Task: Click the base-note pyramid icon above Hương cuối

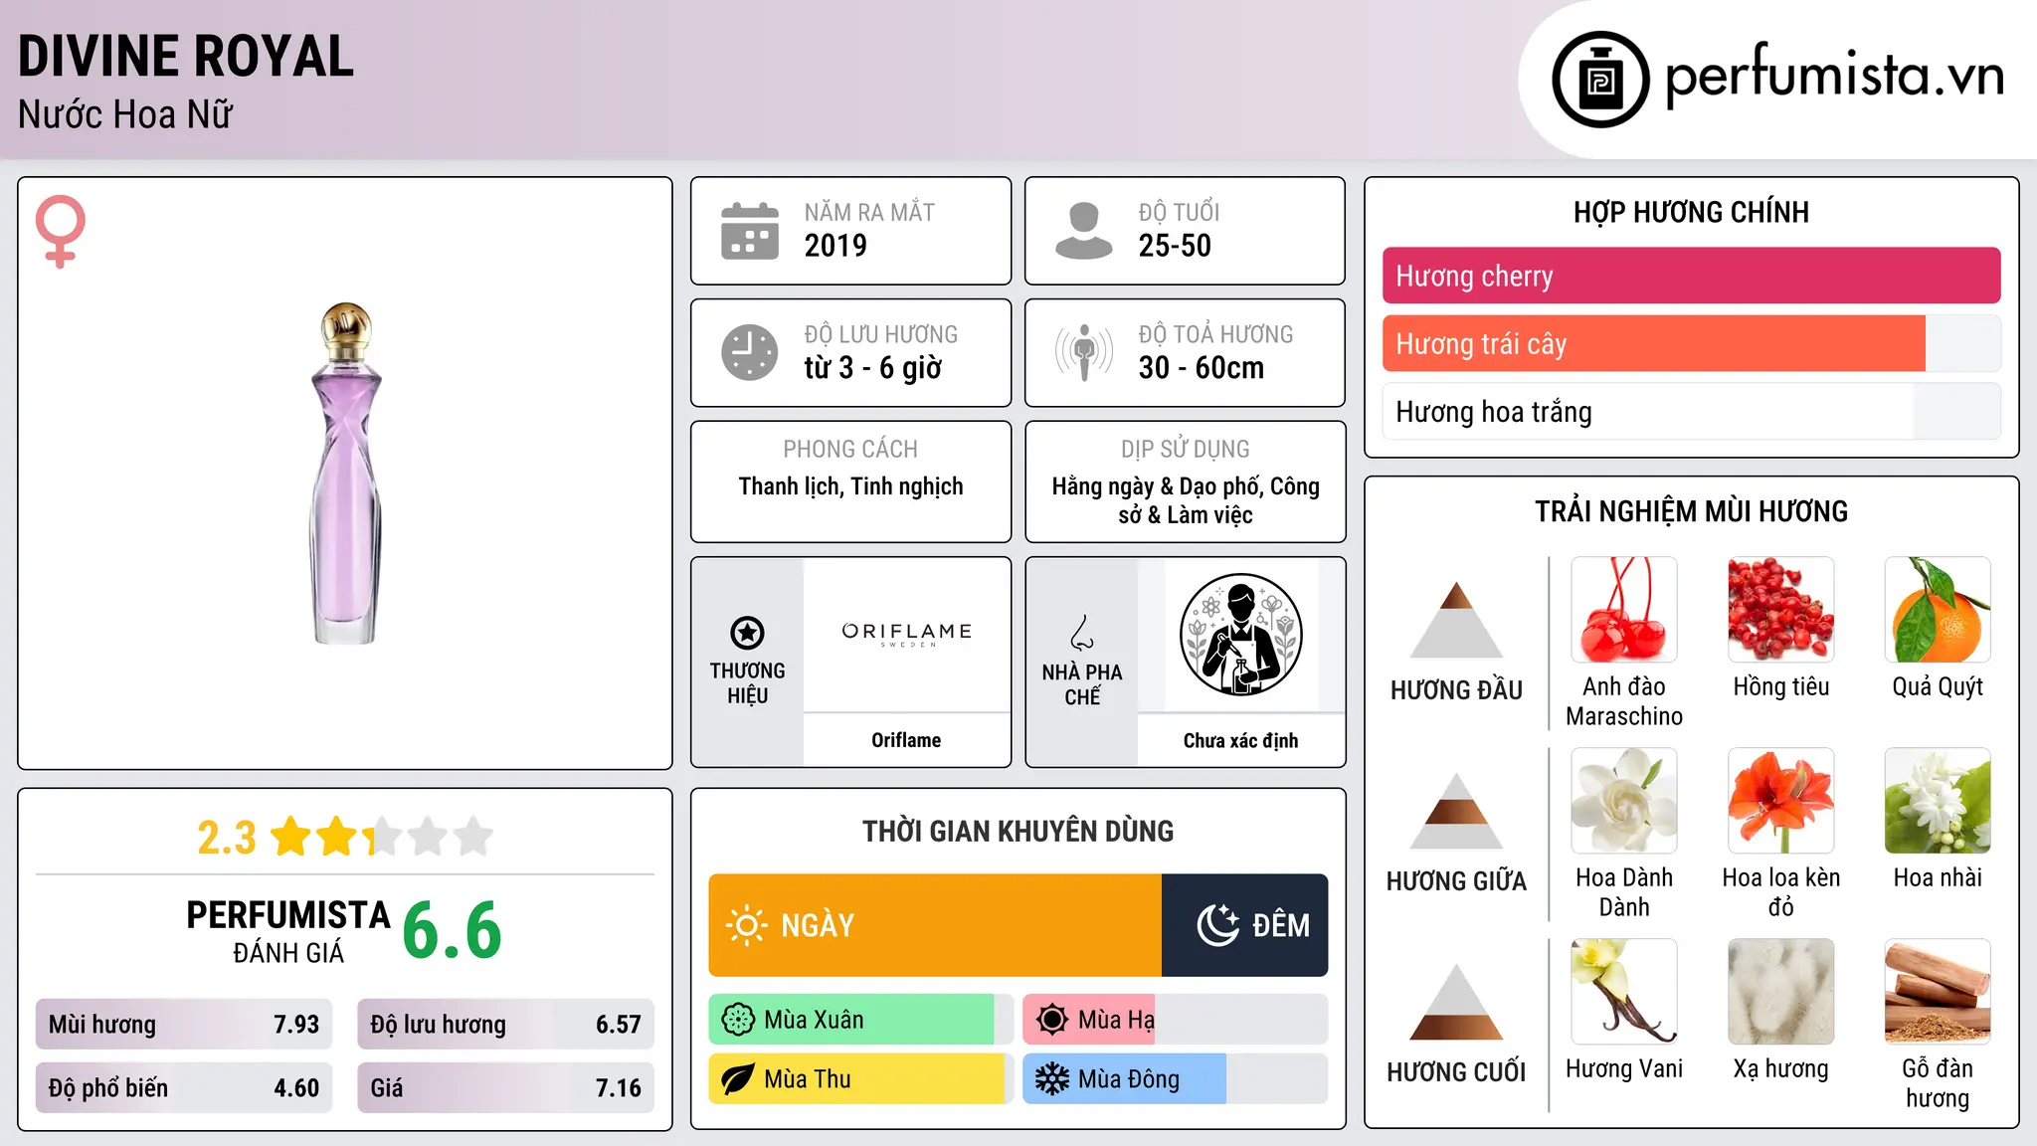Action: tap(1456, 1002)
